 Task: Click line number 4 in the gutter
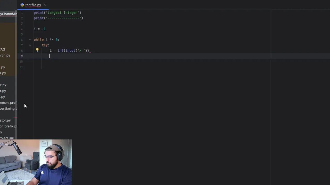point(22,29)
